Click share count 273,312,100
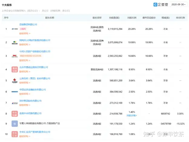The width and height of the screenshot is (189, 142). tap(116, 103)
